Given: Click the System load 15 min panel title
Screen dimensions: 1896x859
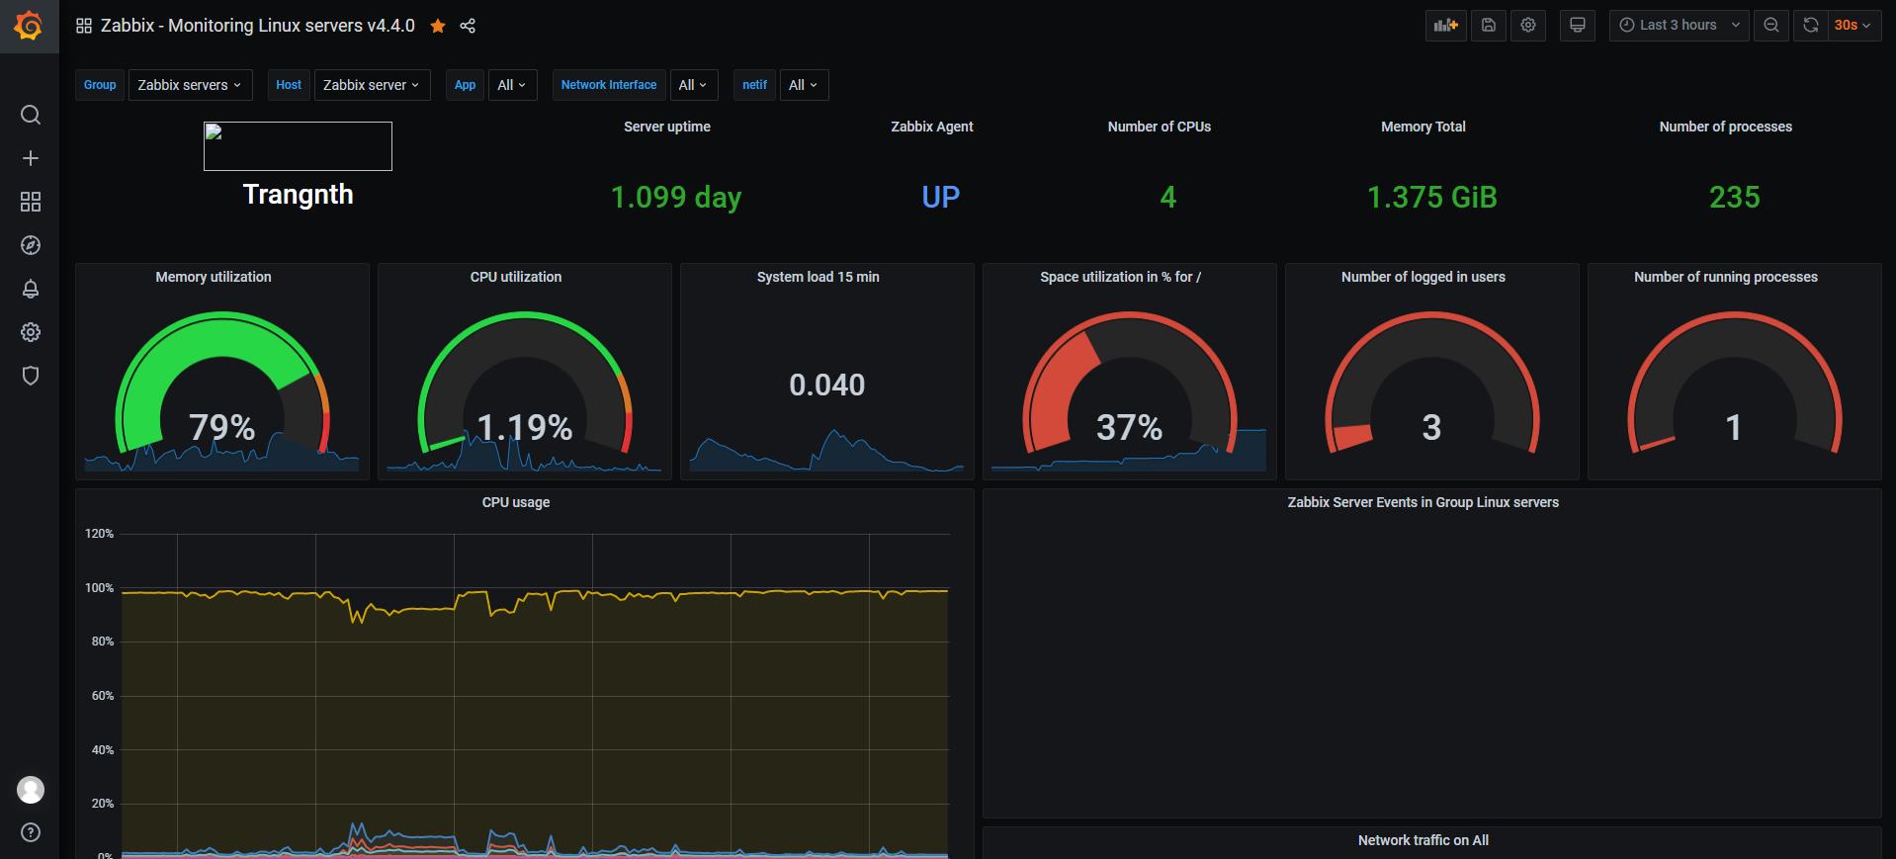Looking at the screenshot, I should (x=819, y=277).
